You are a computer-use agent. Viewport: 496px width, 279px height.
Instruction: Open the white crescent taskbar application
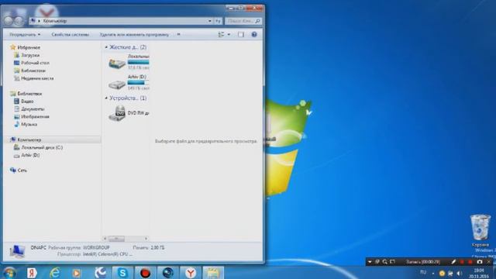100,273
